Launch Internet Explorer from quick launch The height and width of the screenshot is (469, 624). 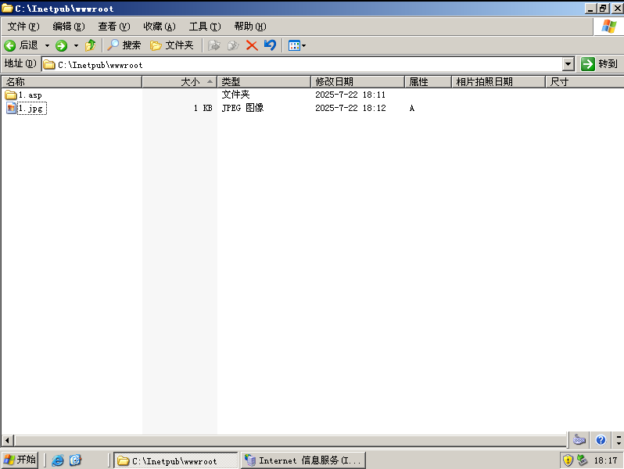(58, 460)
